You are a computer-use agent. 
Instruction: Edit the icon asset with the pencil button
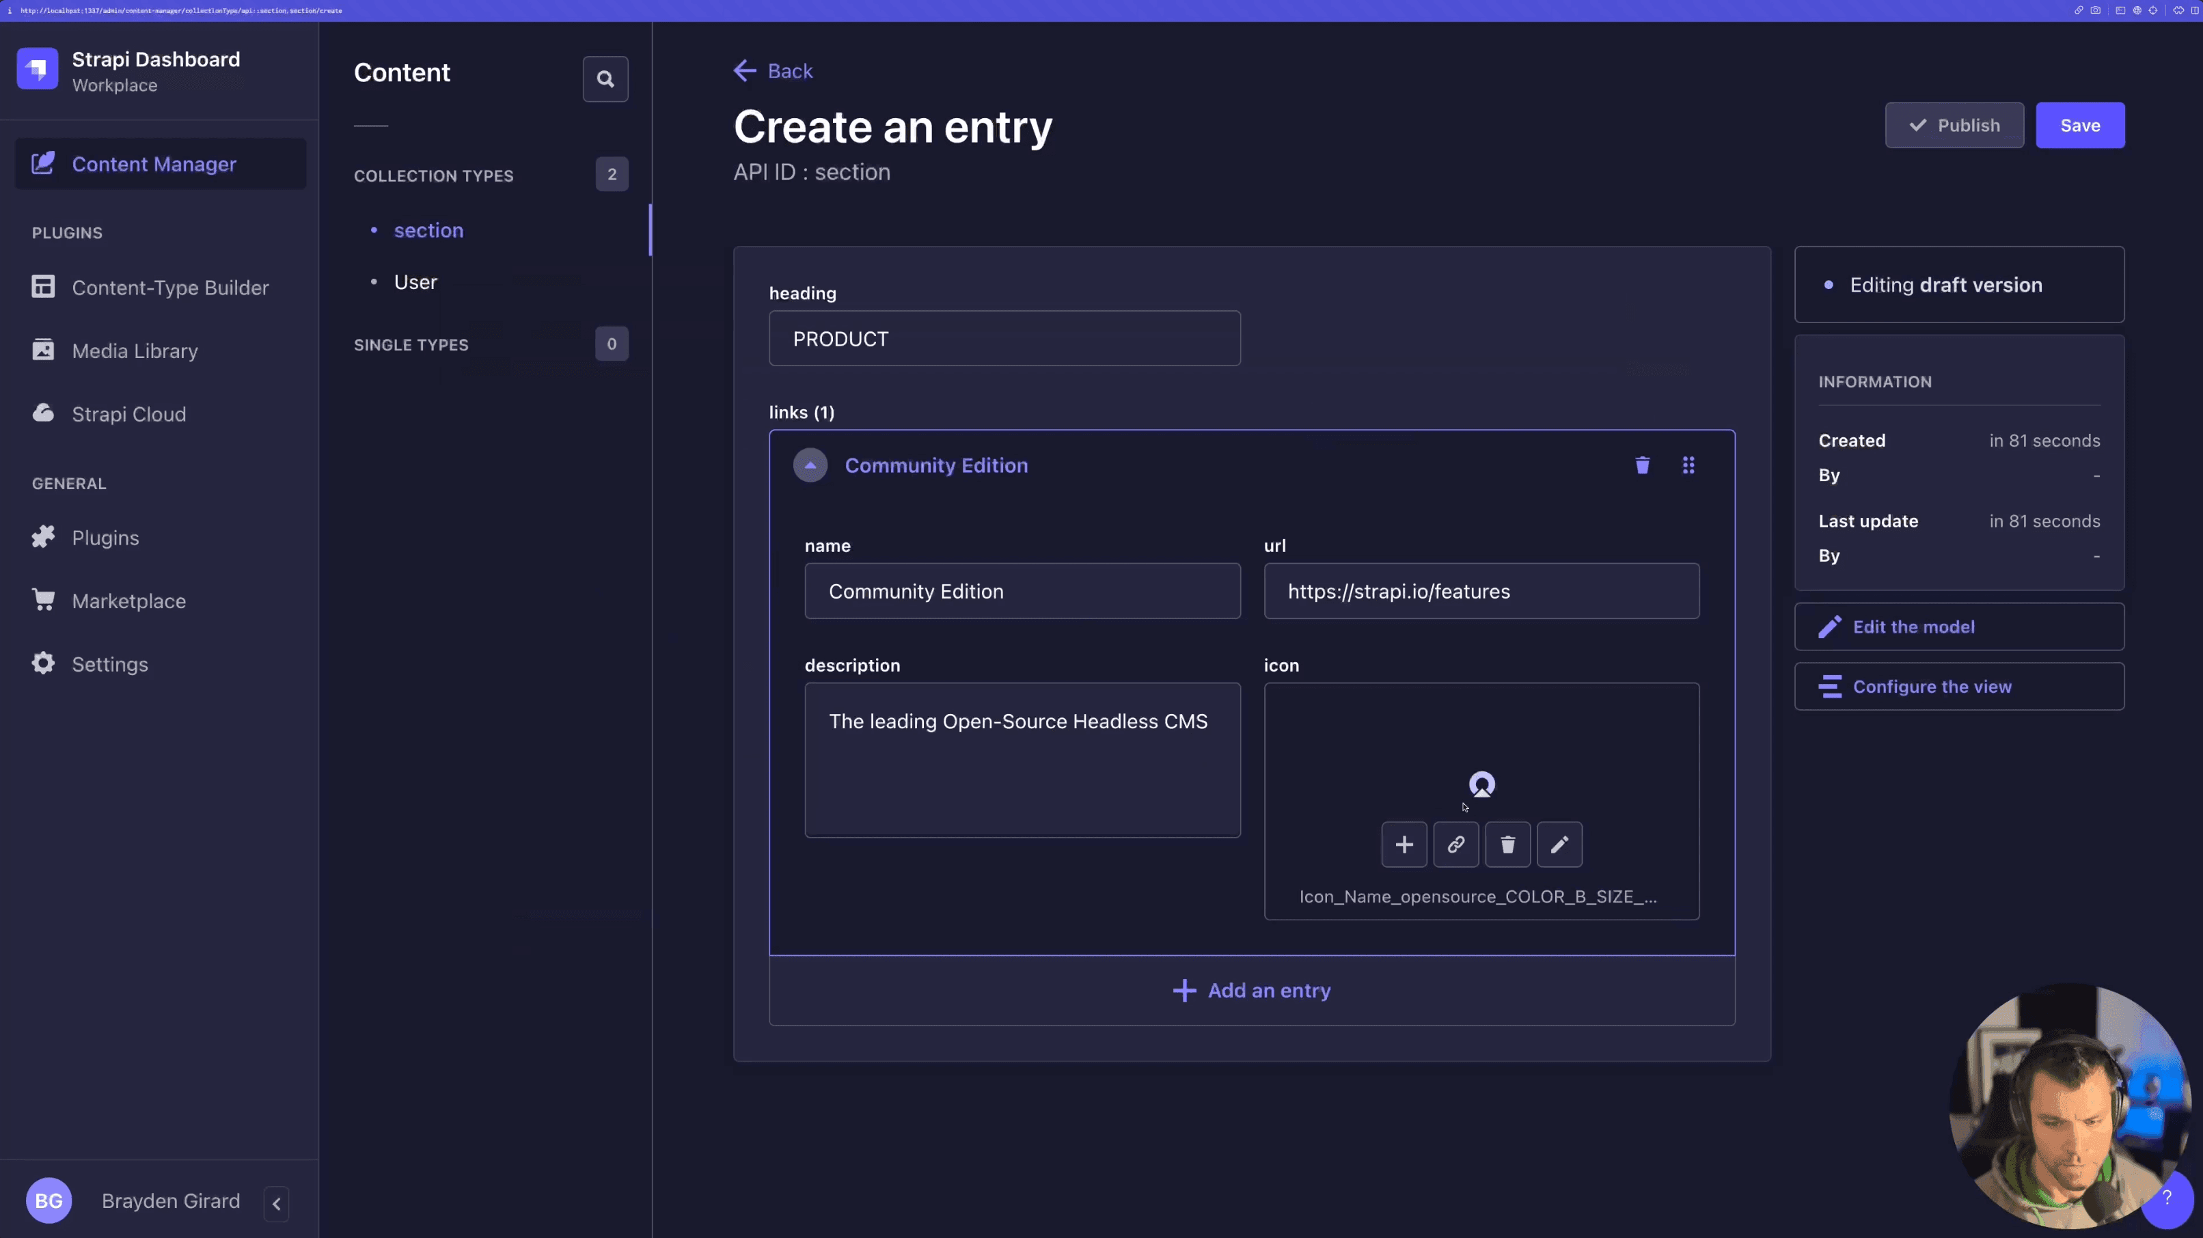1559,844
